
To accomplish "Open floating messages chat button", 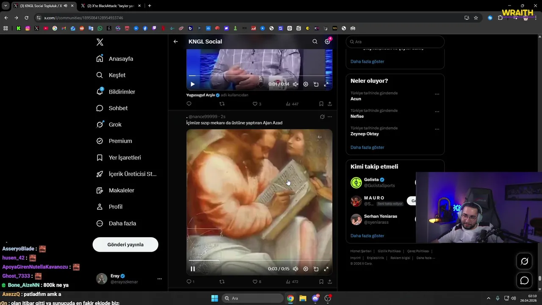I will tap(524, 280).
